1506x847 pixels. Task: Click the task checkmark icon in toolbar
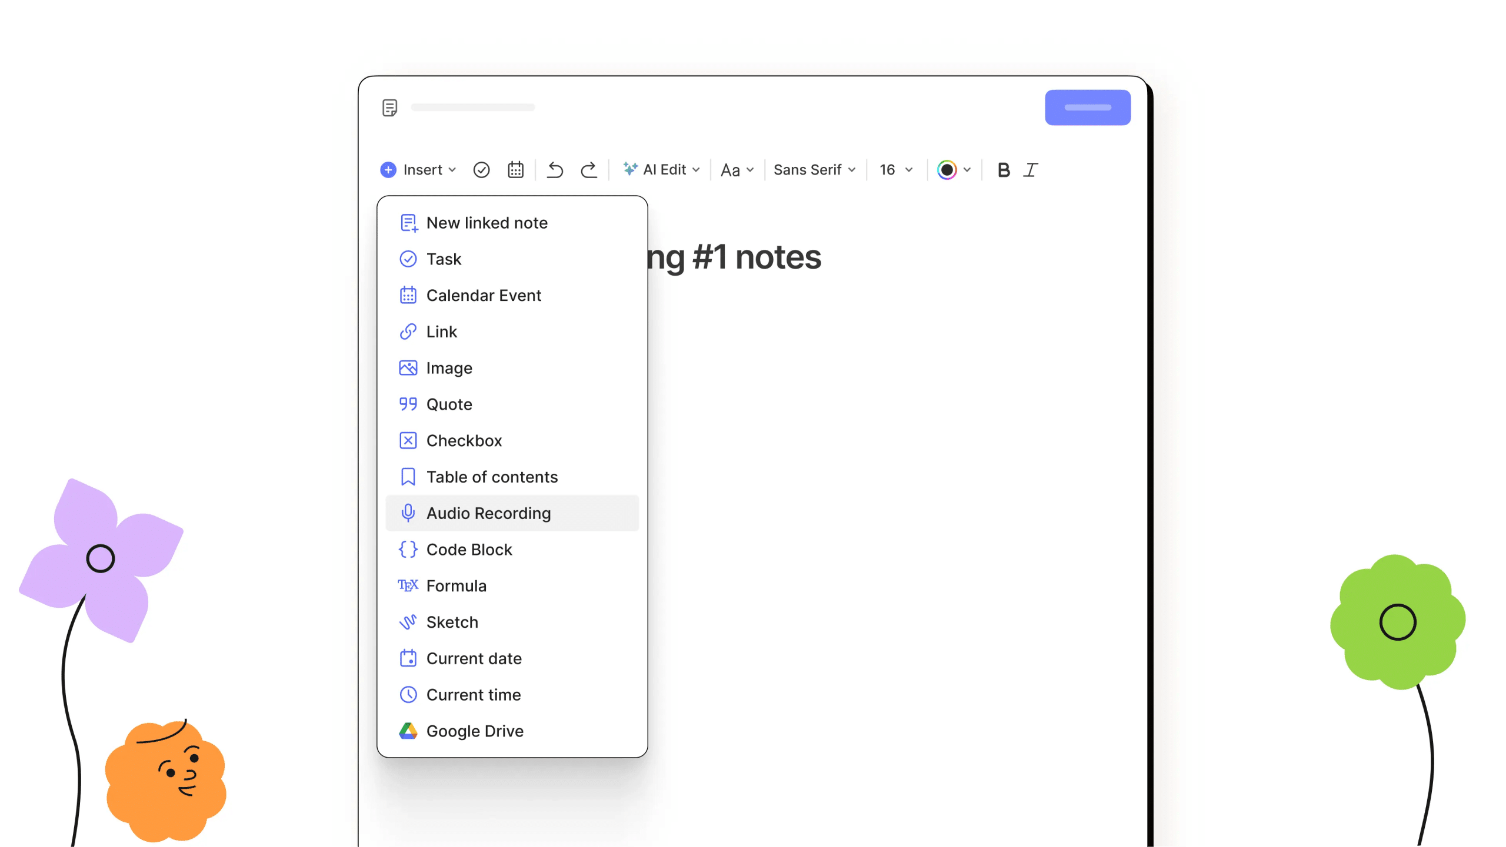click(x=481, y=170)
